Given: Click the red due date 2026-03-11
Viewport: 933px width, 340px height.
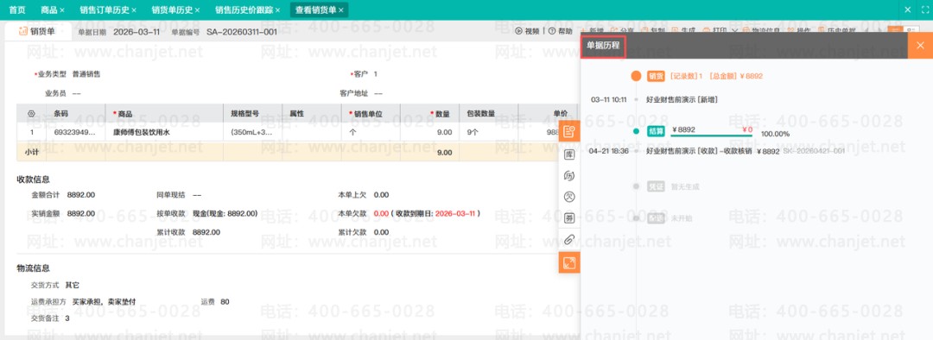Looking at the screenshot, I should pyautogui.click(x=455, y=213).
